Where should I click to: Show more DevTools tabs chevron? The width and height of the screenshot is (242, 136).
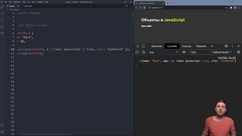click(x=212, y=46)
